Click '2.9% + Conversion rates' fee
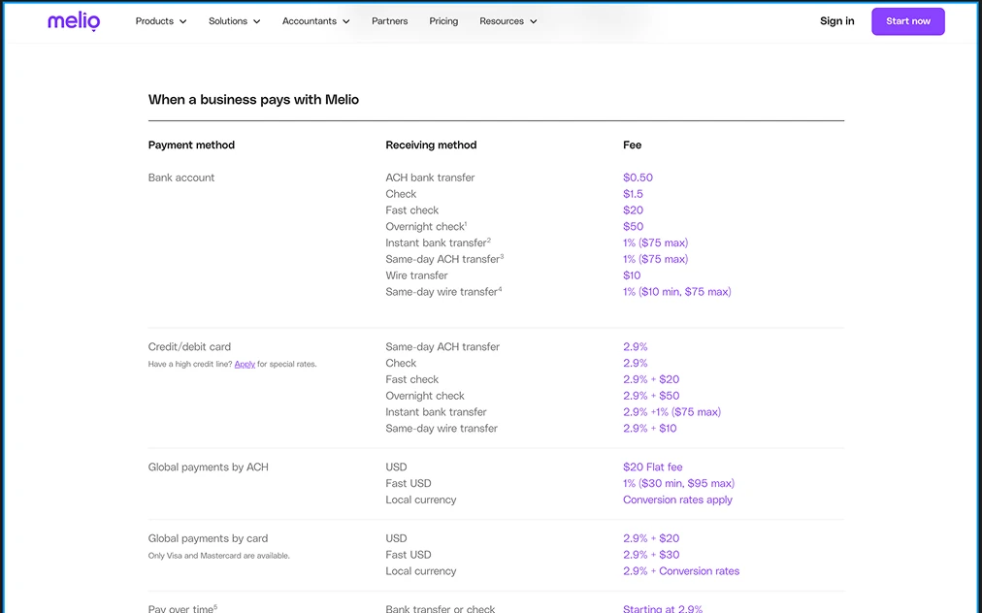The width and height of the screenshot is (982, 613). (681, 570)
